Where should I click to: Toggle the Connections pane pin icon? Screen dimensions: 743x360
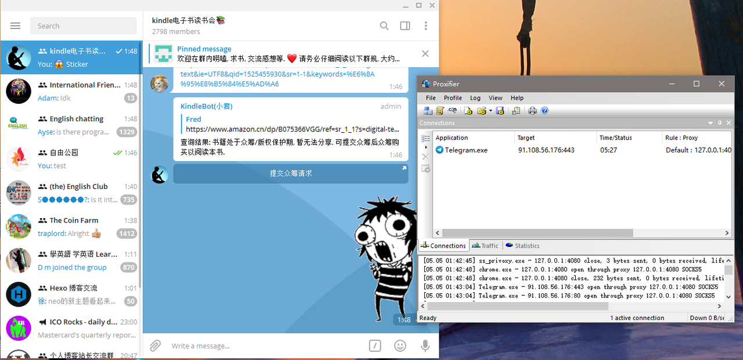720,123
